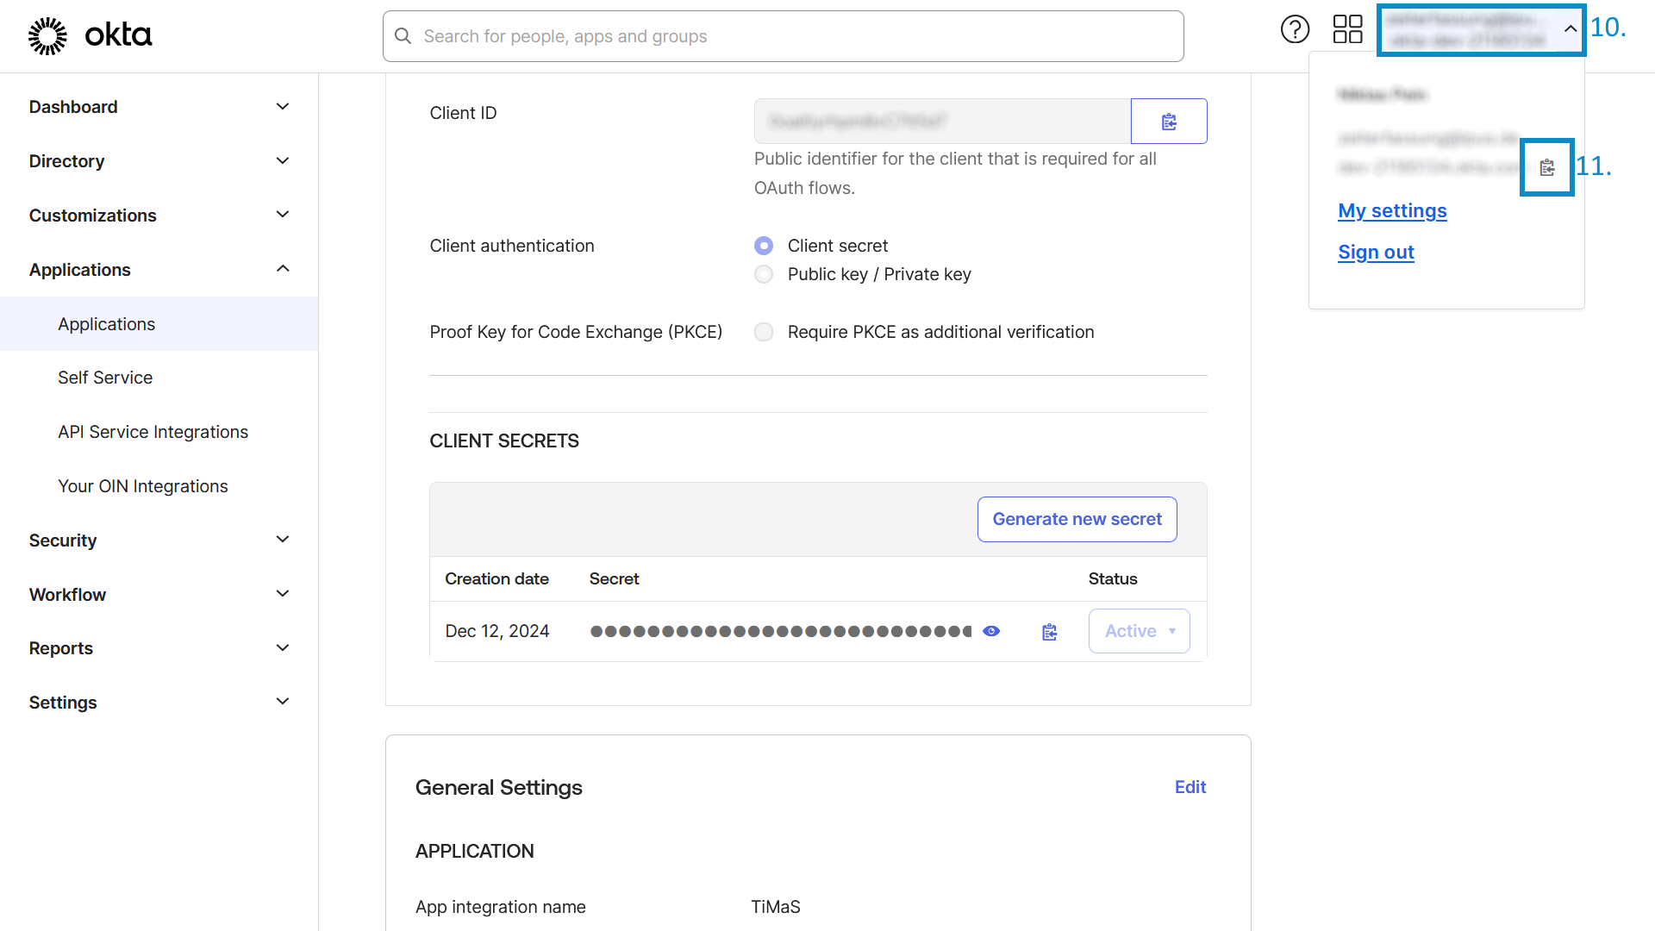Expand the Dashboard menu
Screen dimensions: 1655x931
159,107
